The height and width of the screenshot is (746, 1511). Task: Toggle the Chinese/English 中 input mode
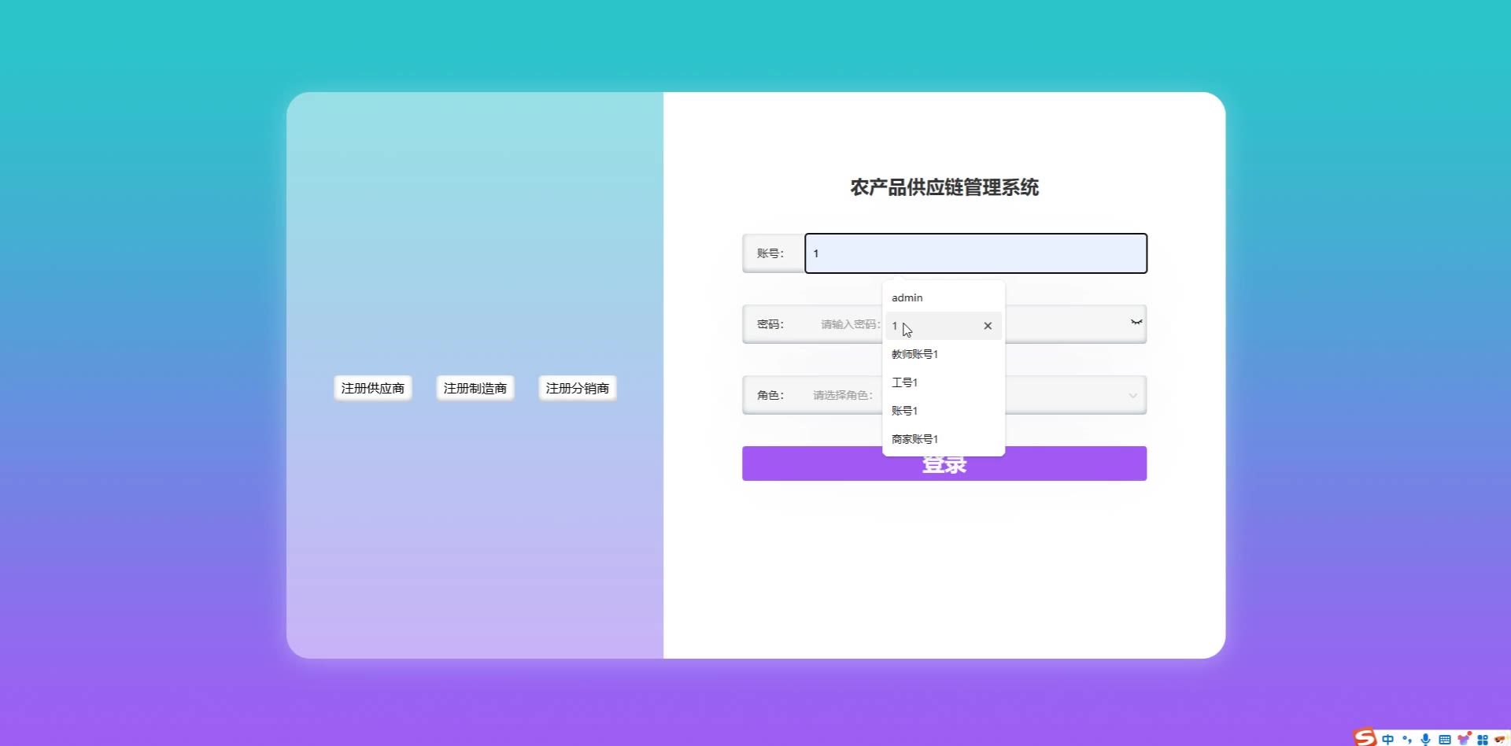1387,740
